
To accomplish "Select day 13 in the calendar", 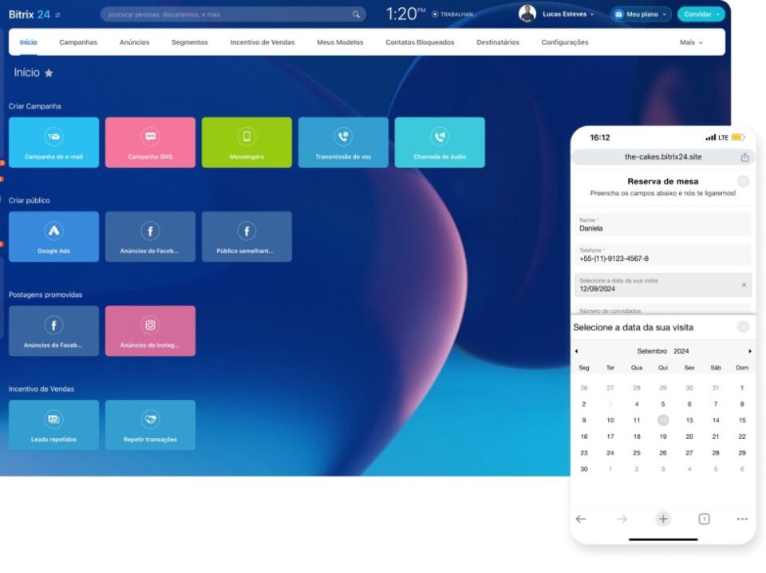I will 689,421.
